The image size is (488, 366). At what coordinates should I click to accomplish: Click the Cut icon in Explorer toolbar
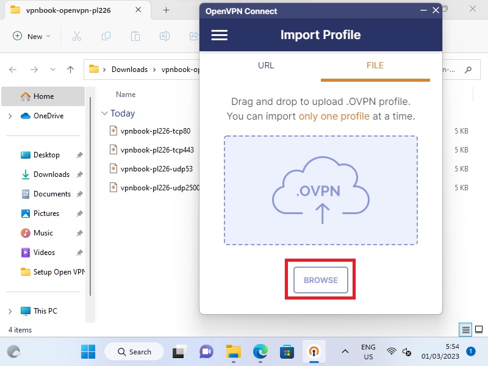tap(77, 36)
